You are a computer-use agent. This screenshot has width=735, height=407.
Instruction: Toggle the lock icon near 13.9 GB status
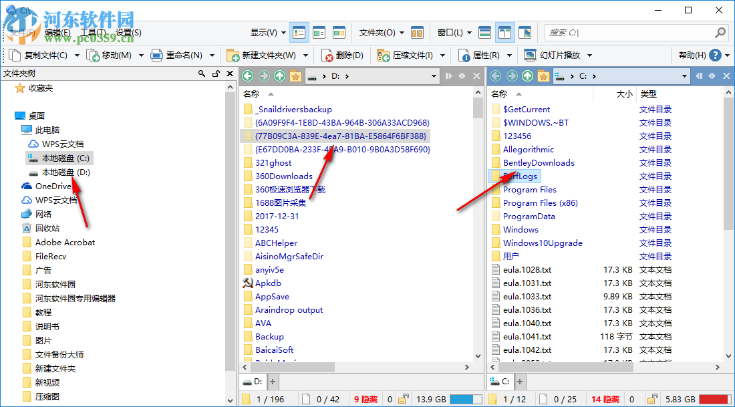pyautogui.click(x=404, y=398)
